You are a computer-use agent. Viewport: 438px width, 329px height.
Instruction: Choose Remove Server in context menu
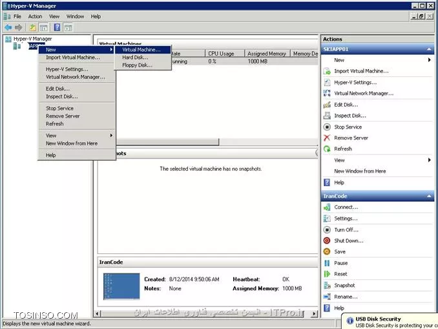pyautogui.click(x=76, y=116)
